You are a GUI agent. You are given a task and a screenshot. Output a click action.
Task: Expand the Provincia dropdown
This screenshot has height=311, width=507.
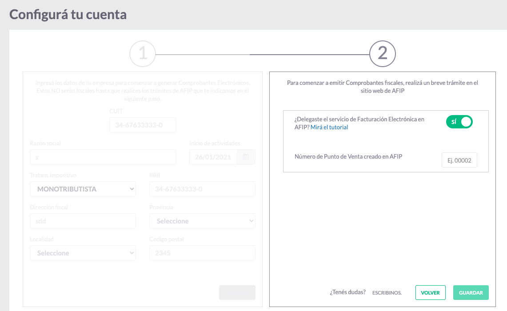pos(202,221)
